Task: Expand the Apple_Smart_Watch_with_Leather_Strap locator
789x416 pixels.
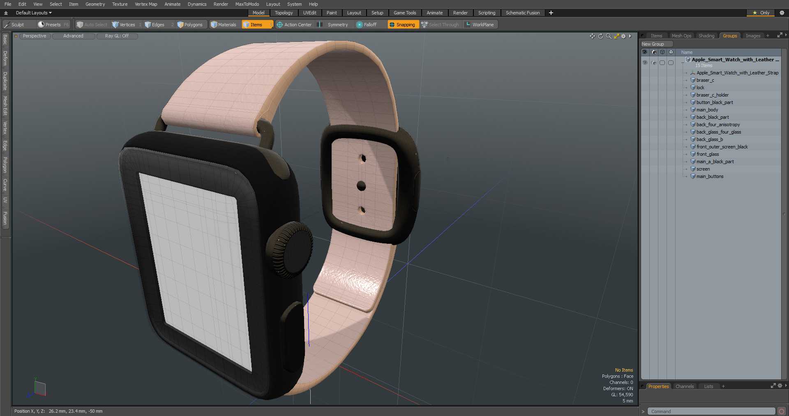Action: tap(686, 73)
